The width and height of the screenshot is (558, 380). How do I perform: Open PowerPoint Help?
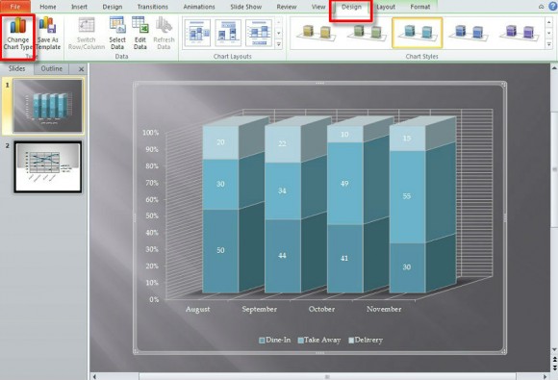552,6
